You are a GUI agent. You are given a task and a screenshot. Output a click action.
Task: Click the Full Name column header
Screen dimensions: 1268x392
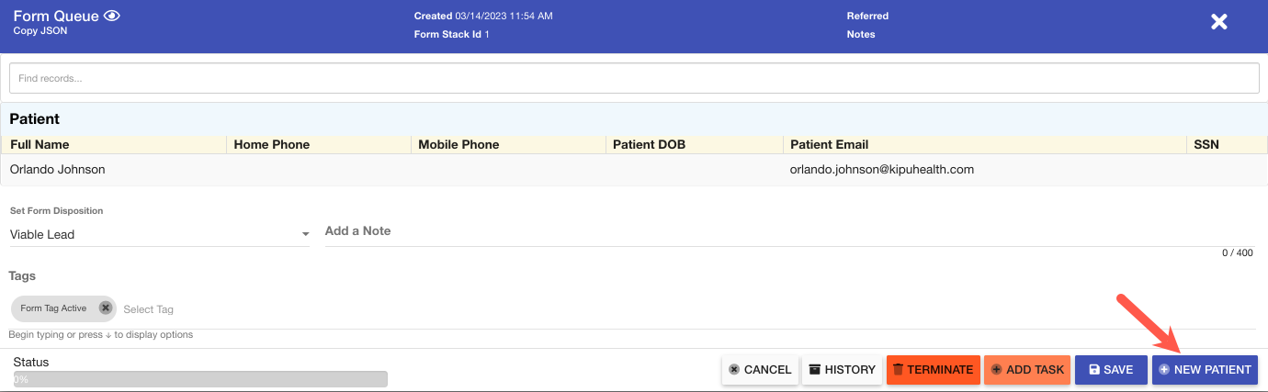coord(40,144)
